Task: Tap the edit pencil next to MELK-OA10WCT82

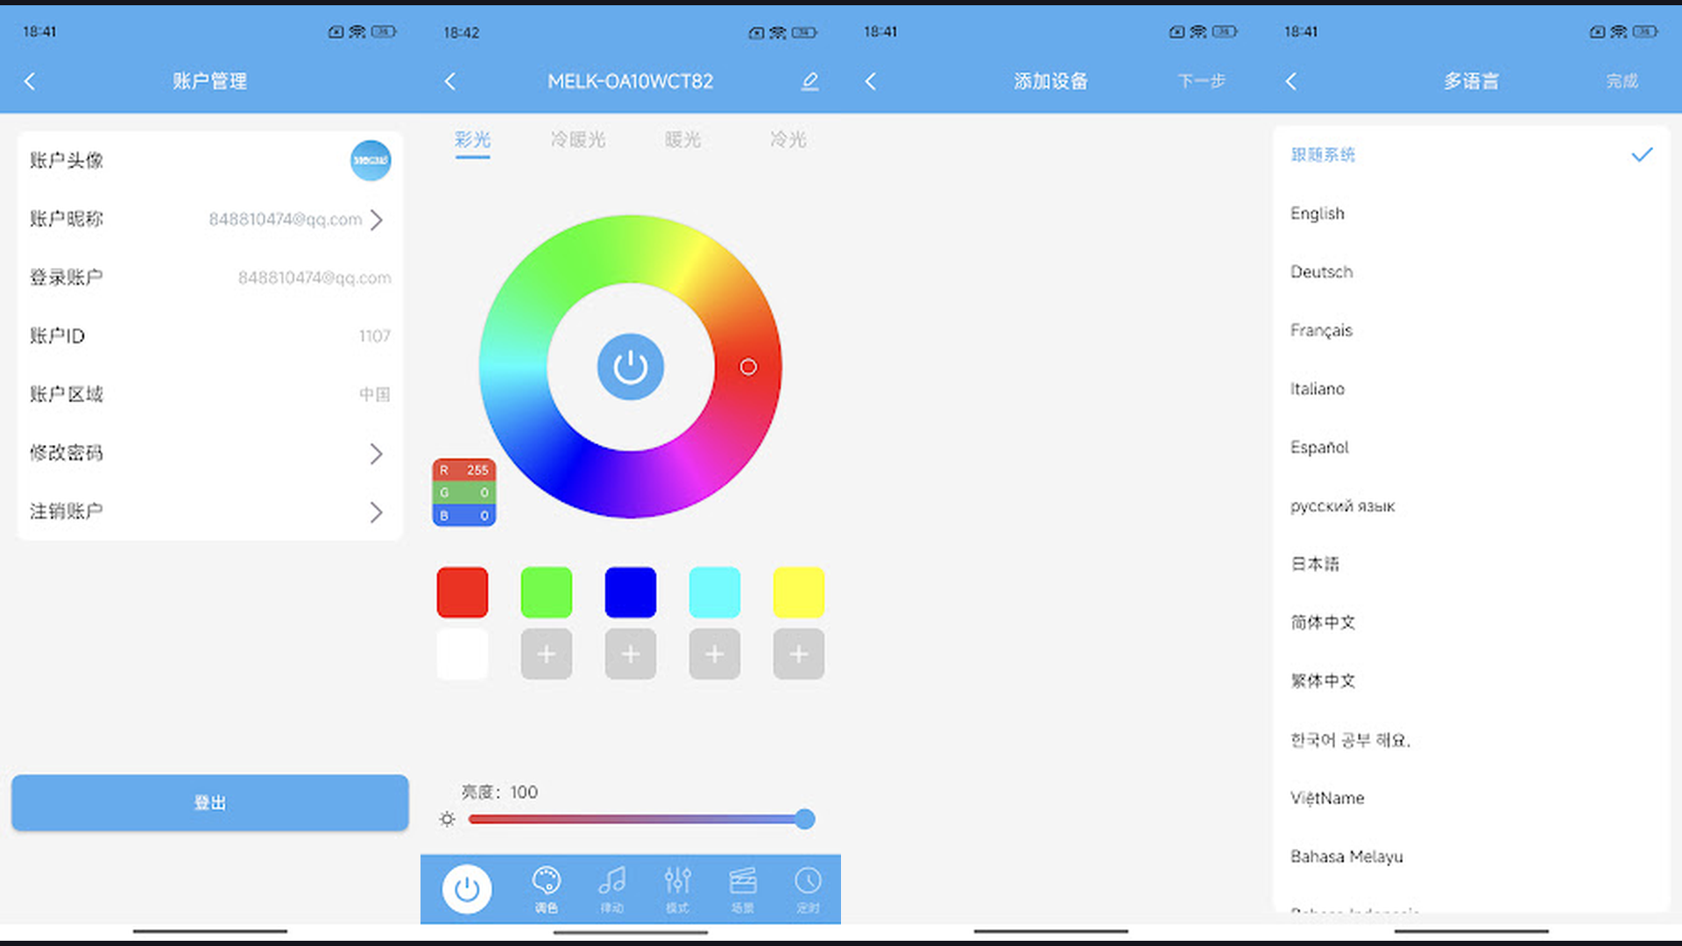Action: 809,81
